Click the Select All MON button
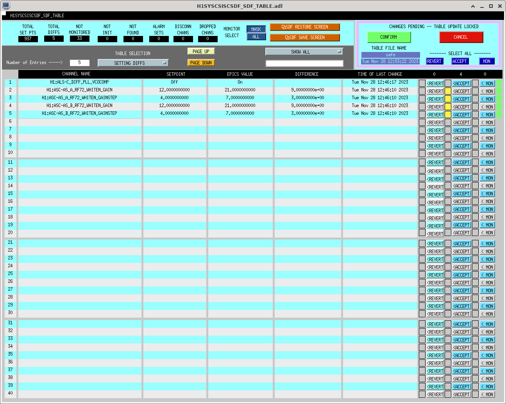The image size is (506, 404). pos(487,61)
